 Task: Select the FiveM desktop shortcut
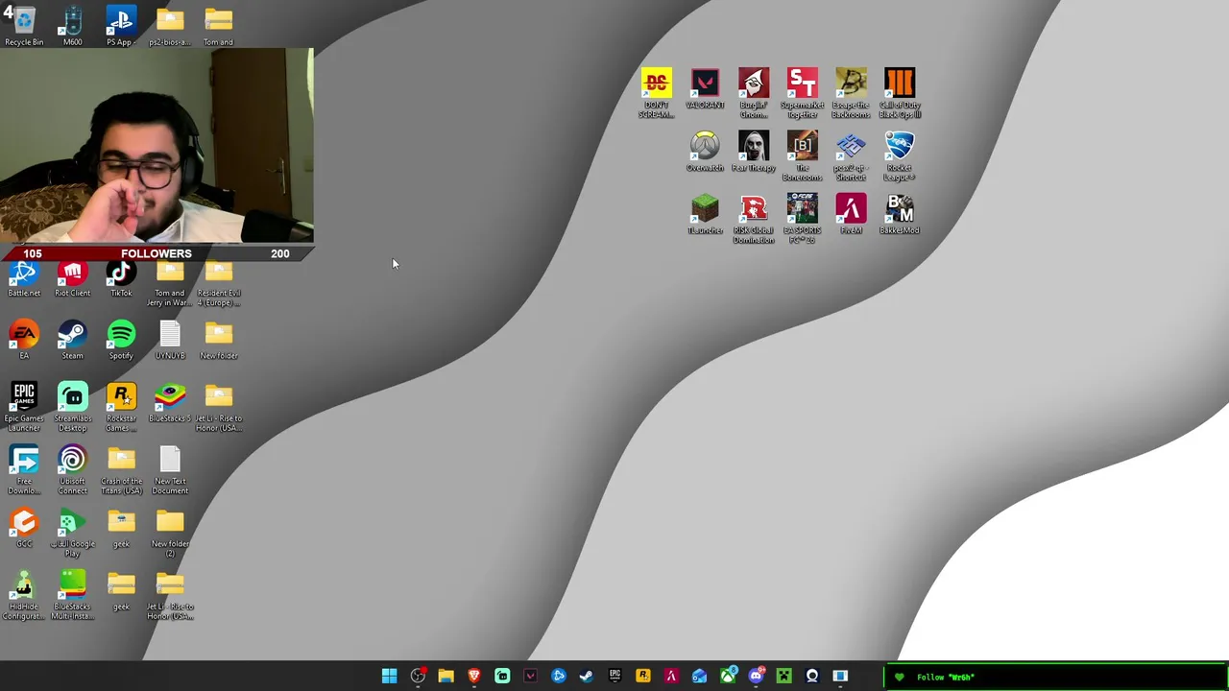click(x=851, y=214)
